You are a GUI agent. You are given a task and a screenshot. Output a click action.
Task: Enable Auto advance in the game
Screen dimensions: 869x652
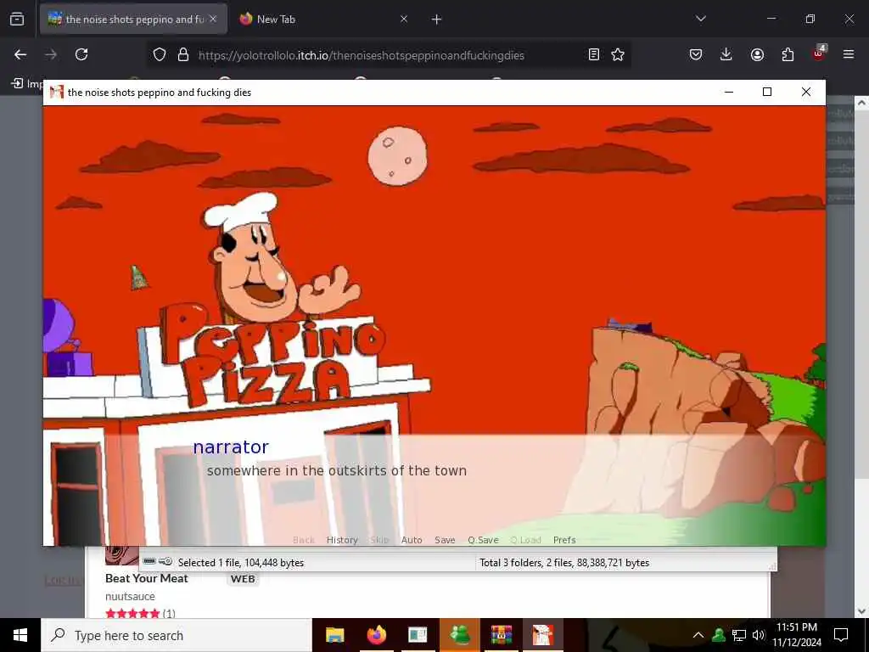point(412,540)
